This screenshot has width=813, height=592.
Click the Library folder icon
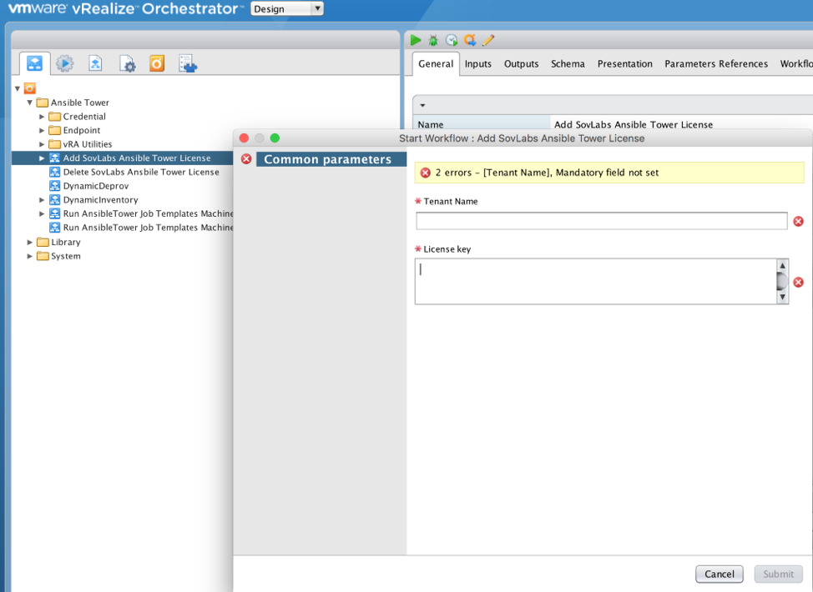(43, 243)
